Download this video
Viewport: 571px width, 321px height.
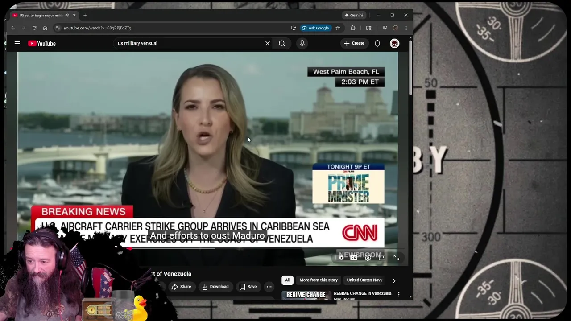pyautogui.click(x=215, y=287)
